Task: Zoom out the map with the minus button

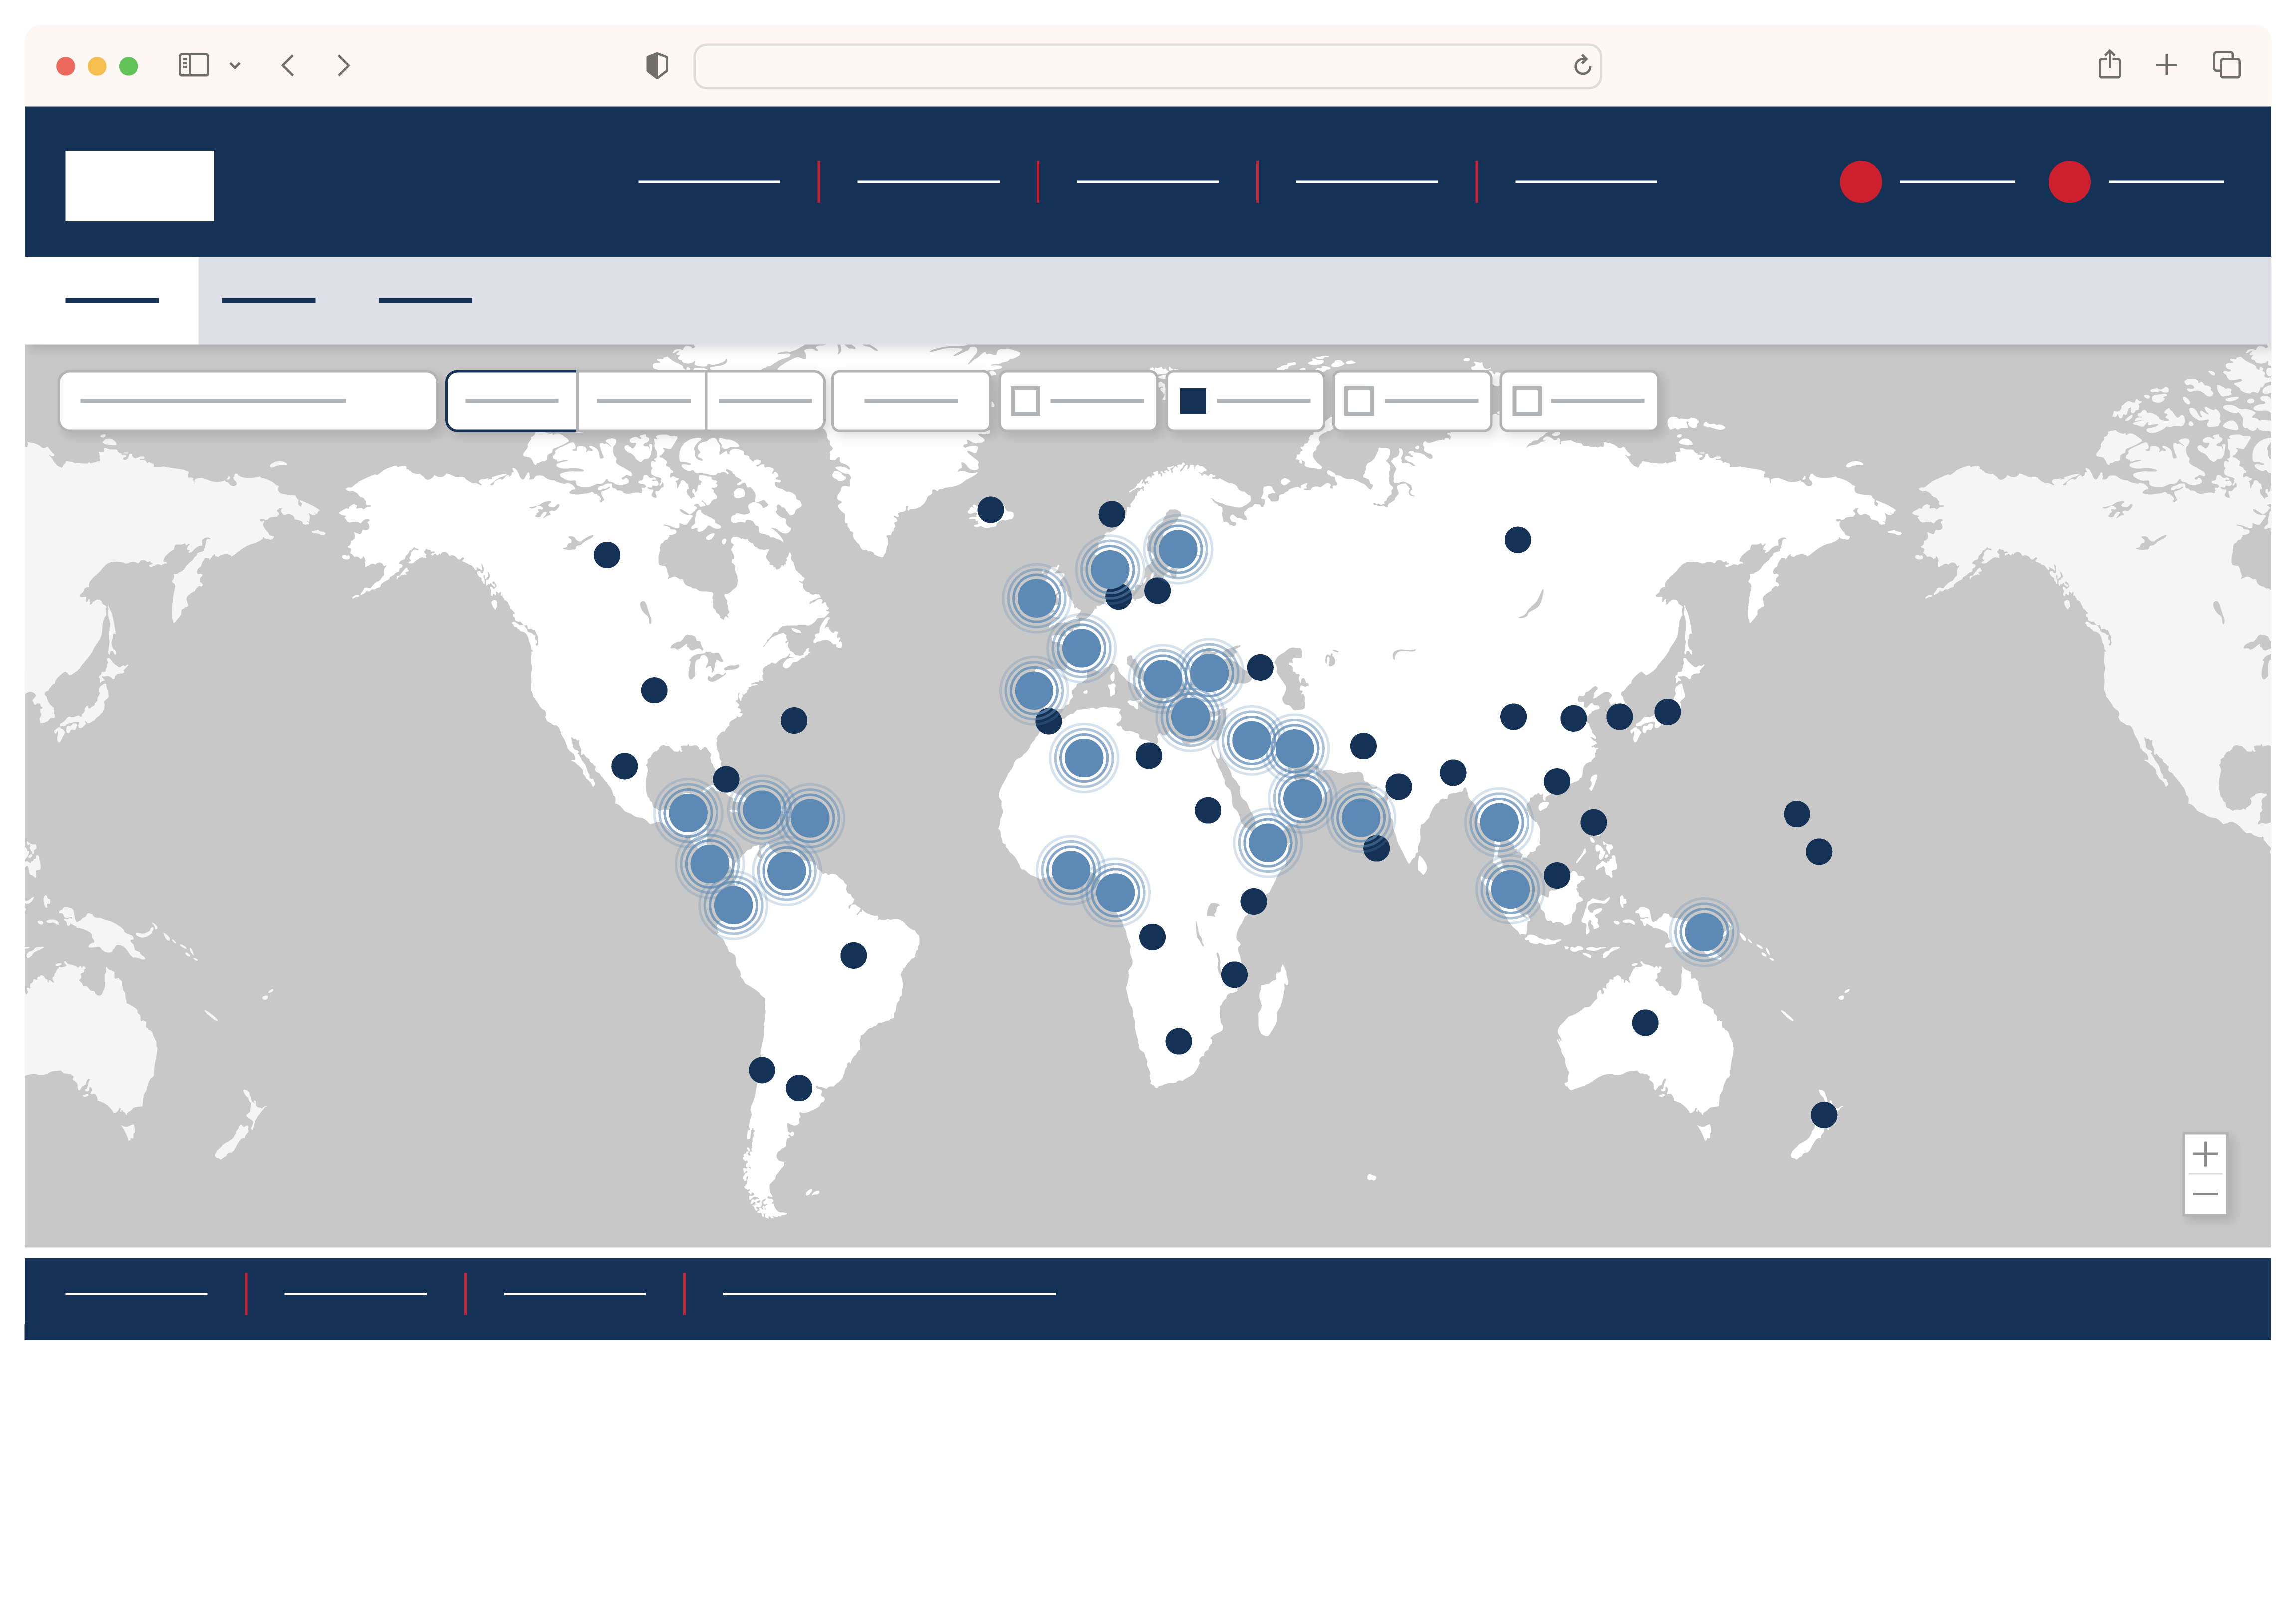Action: point(2205,1194)
